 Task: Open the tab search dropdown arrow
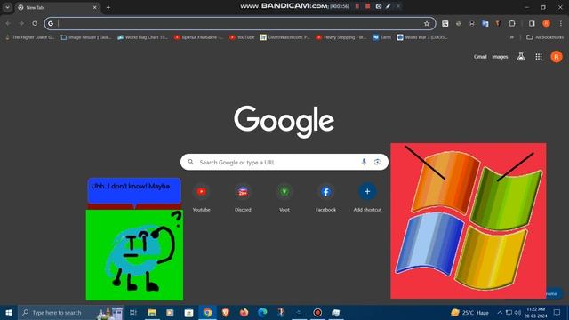[7, 7]
